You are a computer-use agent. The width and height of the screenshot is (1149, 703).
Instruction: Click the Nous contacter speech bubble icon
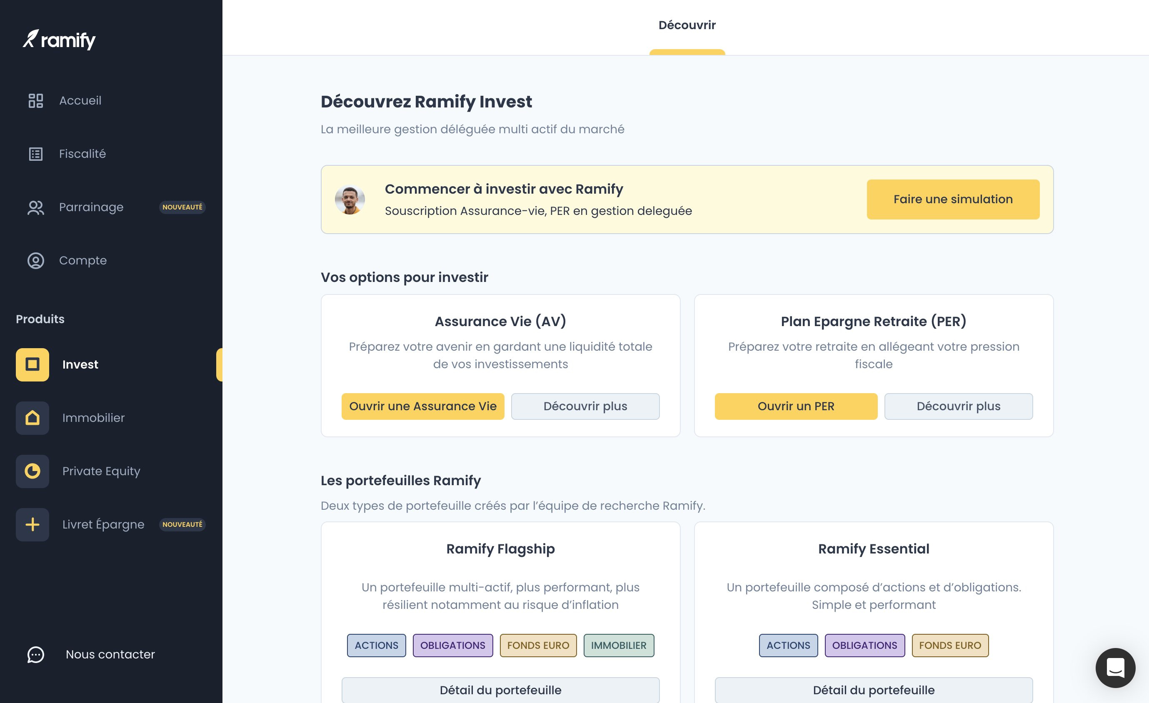tap(36, 655)
